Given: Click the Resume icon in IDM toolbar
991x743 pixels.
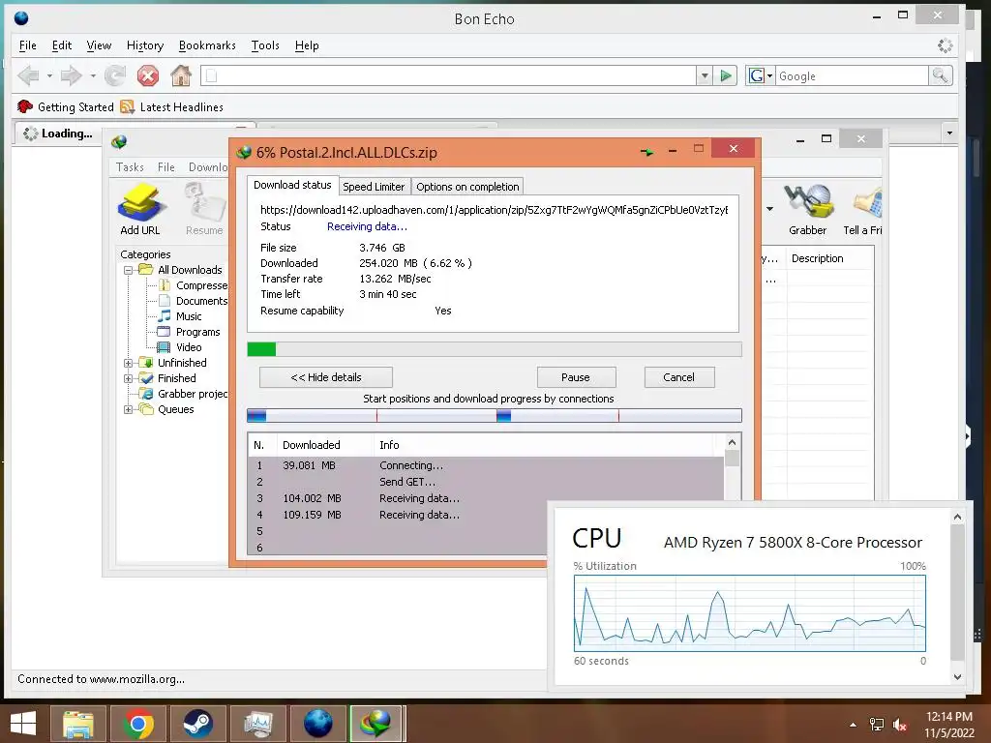Looking at the screenshot, I should (204, 210).
